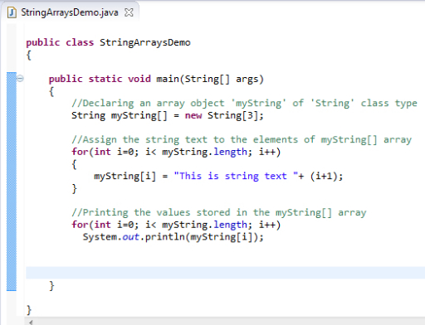Click the string literal "This is string text "

pos(236,177)
